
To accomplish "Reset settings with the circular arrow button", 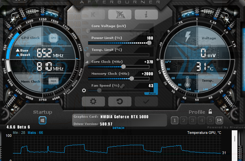I will point(120,101).
